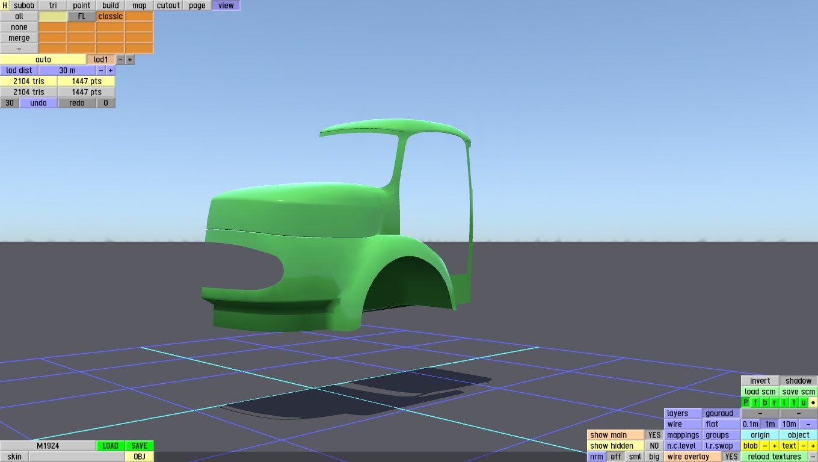Click the auto LOD button

(43, 60)
